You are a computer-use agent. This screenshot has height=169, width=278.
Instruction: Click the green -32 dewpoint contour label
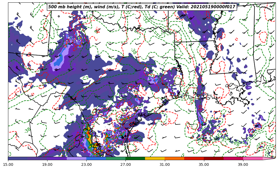146,20
